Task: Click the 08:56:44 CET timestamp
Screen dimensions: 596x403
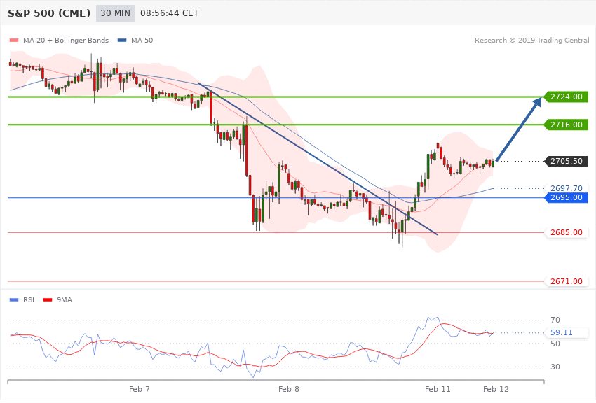Action: point(170,13)
